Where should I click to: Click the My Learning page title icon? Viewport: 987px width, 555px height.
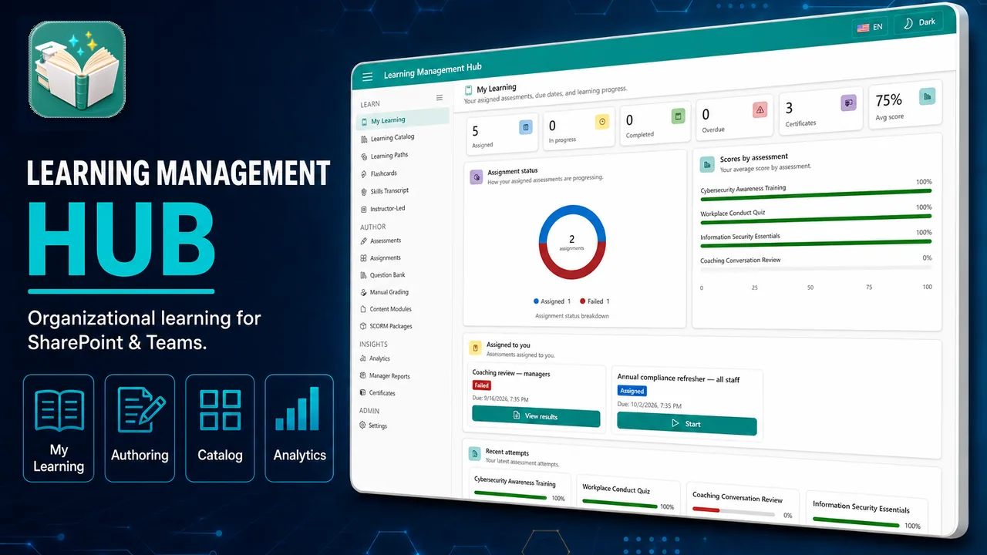tap(469, 90)
